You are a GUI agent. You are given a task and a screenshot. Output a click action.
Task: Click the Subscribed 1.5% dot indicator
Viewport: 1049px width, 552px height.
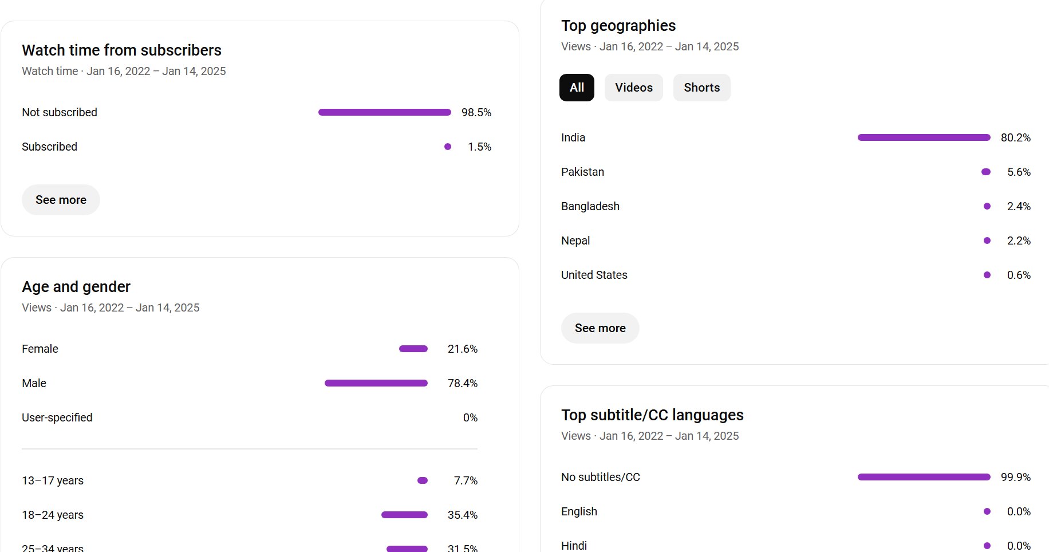point(448,147)
